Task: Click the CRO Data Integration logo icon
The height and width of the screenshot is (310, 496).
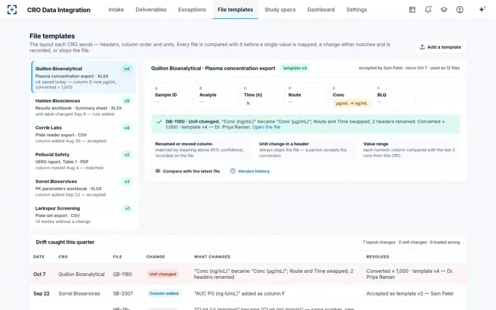Action: tap(12, 10)
